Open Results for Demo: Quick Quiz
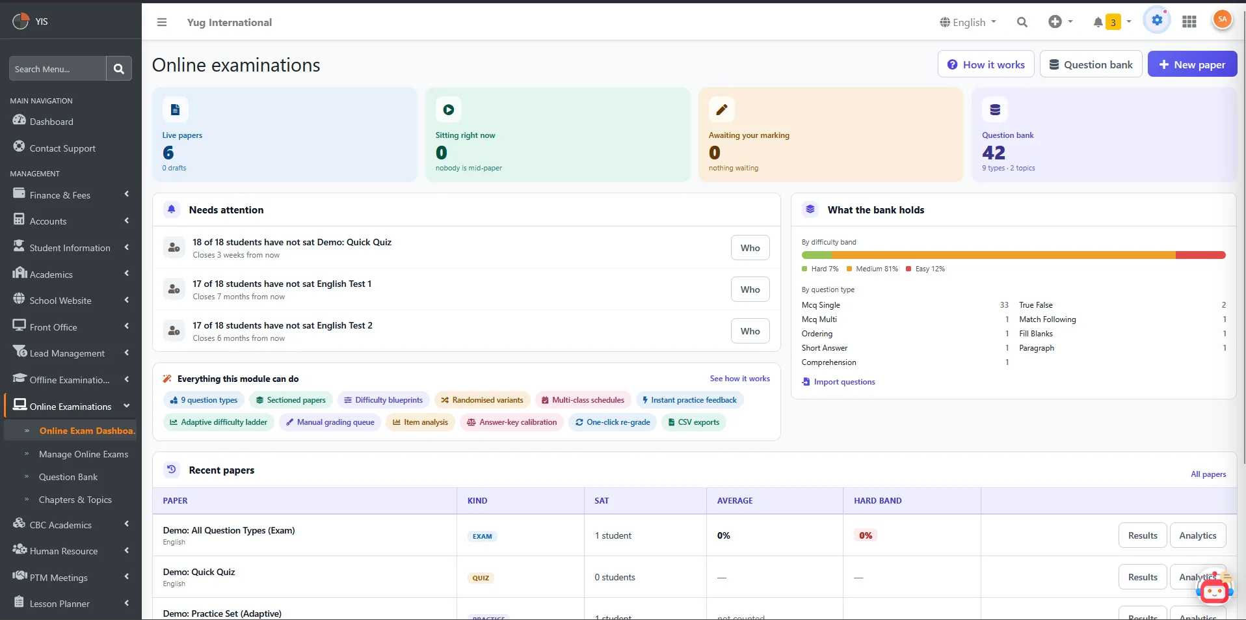This screenshot has height=620, width=1246. coord(1143,577)
